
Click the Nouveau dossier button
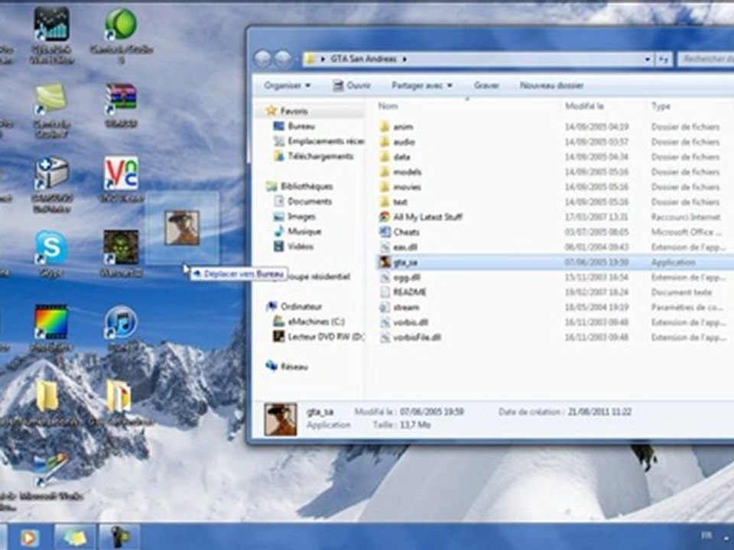pyautogui.click(x=551, y=86)
